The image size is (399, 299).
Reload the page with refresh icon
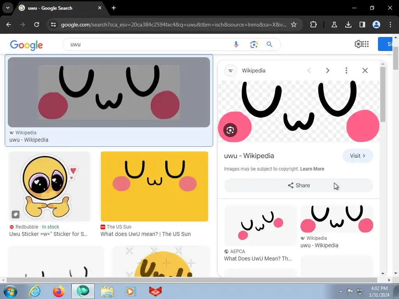click(37, 25)
